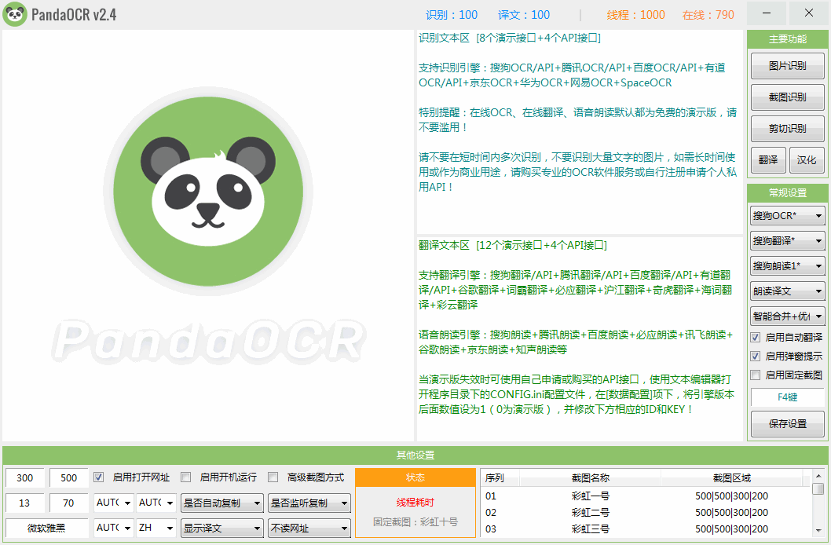Click the input field showing 300
831x545 pixels.
25,477
